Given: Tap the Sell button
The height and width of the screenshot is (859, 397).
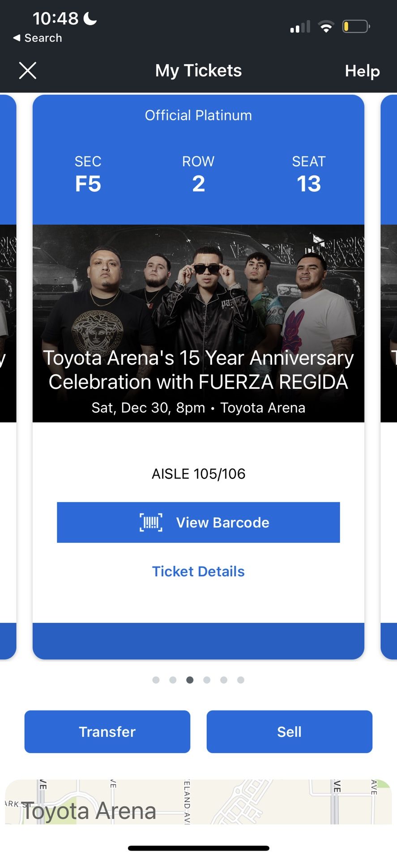Looking at the screenshot, I should click(x=289, y=731).
